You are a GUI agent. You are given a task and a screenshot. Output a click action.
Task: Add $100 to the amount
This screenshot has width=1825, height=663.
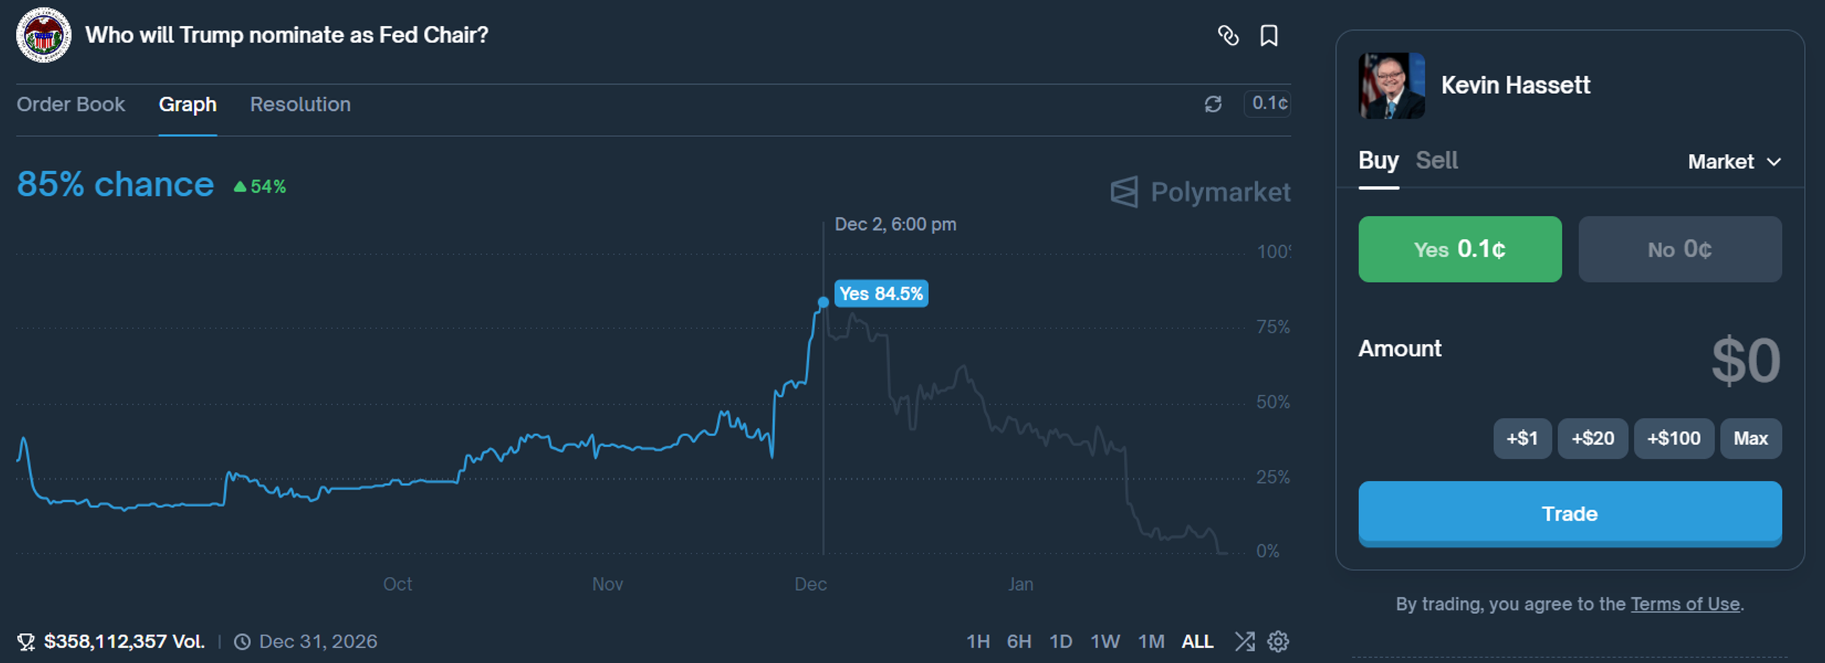pyautogui.click(x=1674, y=438)
